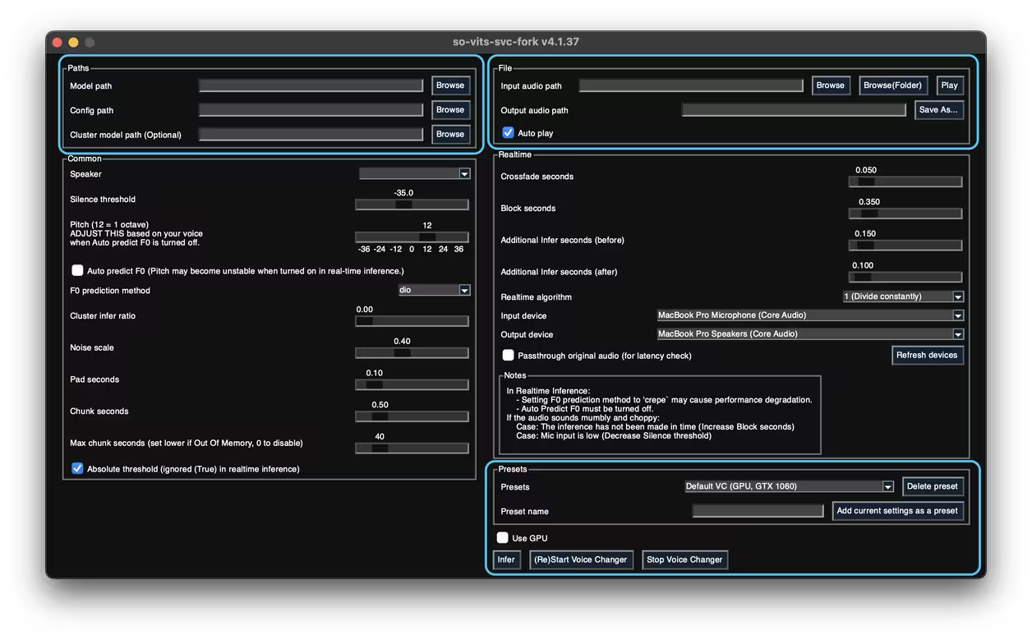Screen dimensions: 1032x639
Task: Click the (Re)Start Voice Changer button
Action: 581,560
